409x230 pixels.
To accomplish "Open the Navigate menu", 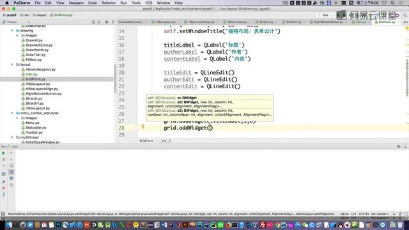I will 76,3.
